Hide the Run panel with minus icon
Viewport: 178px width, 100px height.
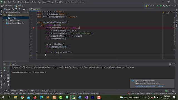174,64
